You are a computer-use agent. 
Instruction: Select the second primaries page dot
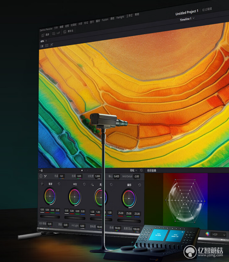(85, 170)
